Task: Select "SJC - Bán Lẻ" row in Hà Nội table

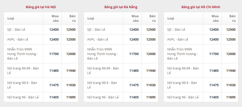Action: coord(16,29)
